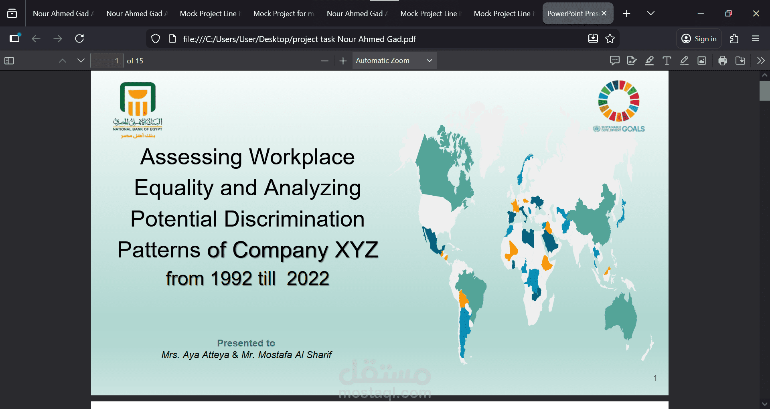
Task: Select the highlight tool
Action: tap(649, 61)
